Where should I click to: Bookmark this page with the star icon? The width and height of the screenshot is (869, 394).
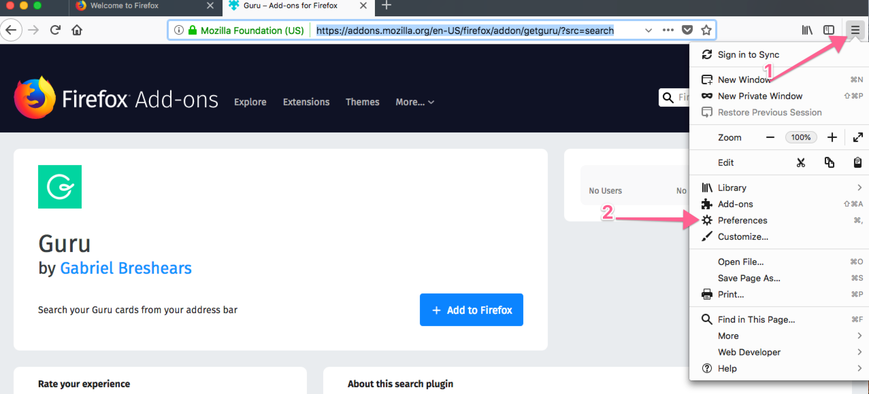[706, 30]
